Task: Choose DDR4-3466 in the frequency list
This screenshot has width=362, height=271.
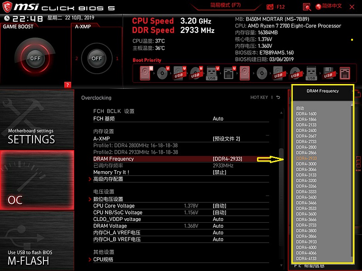Action: coord(306,203)
